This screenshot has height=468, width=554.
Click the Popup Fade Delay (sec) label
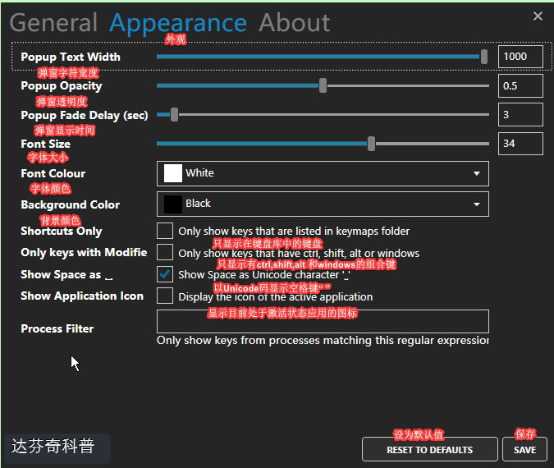pos(84,115)
